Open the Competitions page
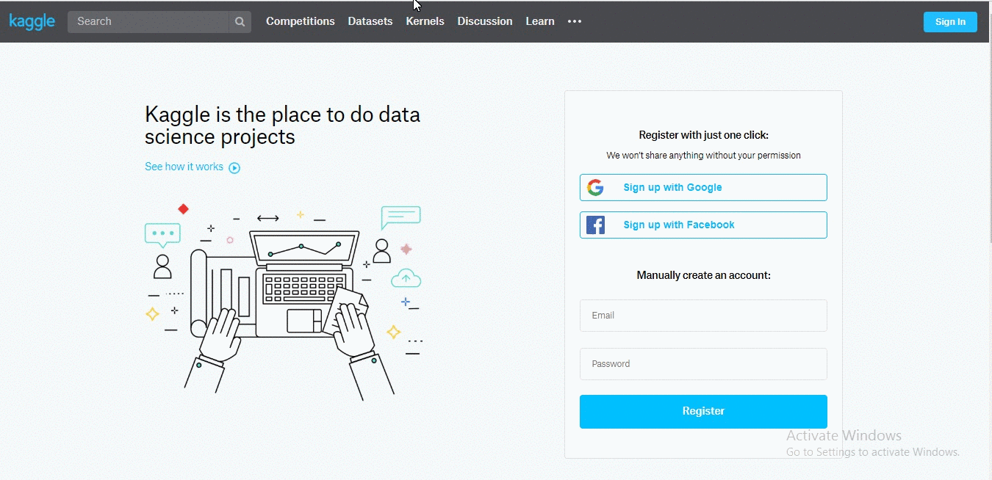 300,21
